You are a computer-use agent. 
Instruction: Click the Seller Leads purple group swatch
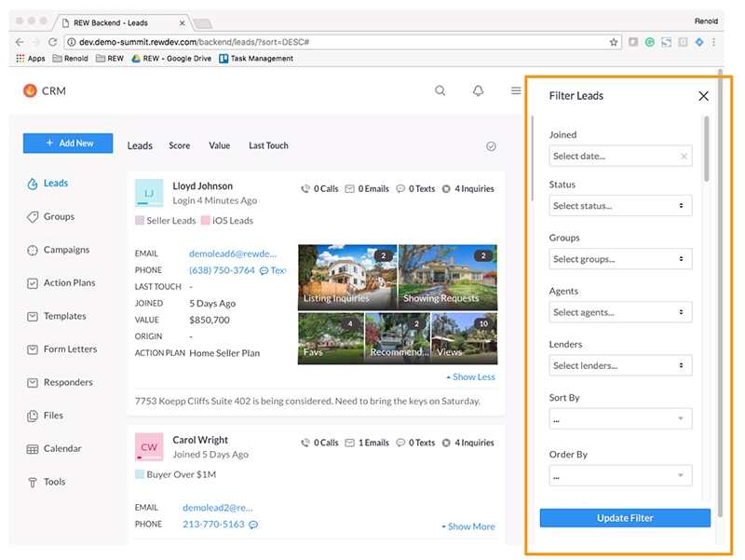click(140, 221)
